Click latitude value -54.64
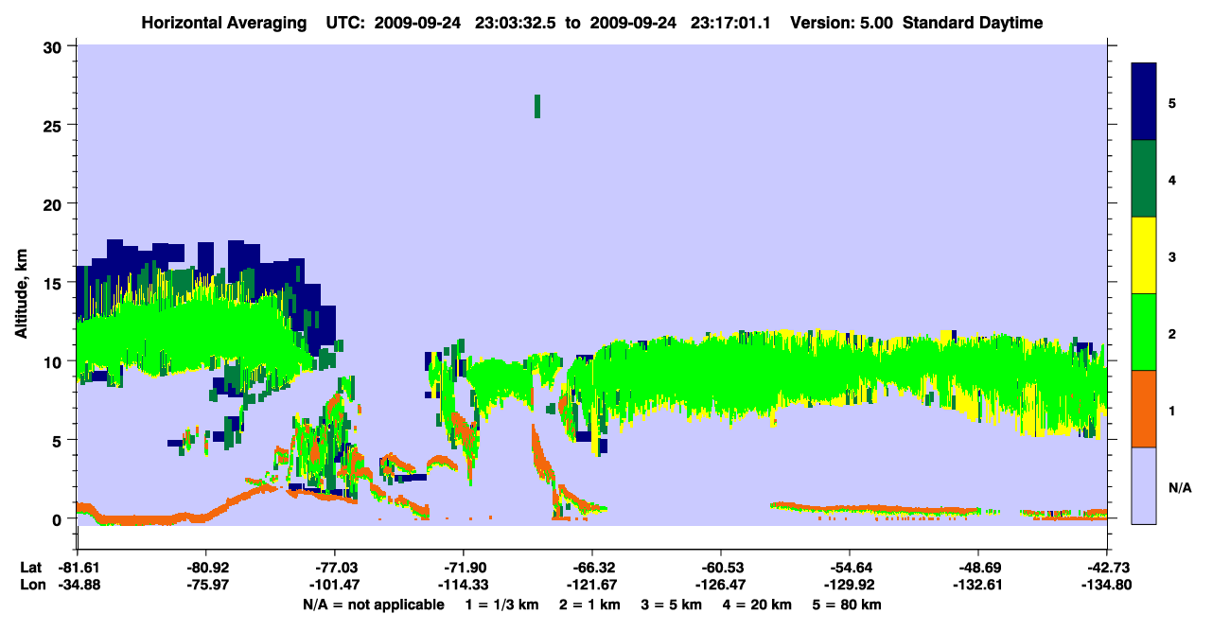The image size is (1230, 631). (849, 567)
